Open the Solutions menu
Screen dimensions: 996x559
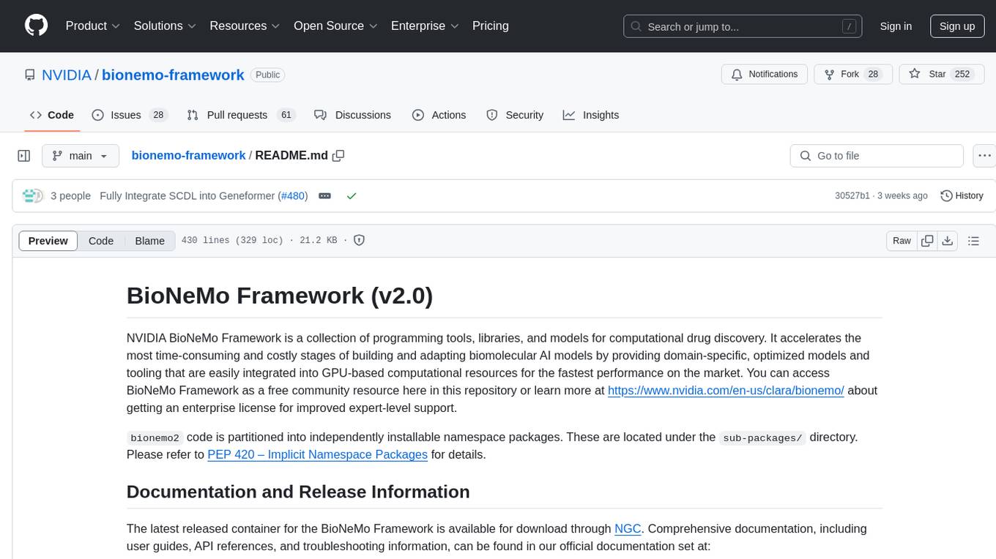point(165,26)
